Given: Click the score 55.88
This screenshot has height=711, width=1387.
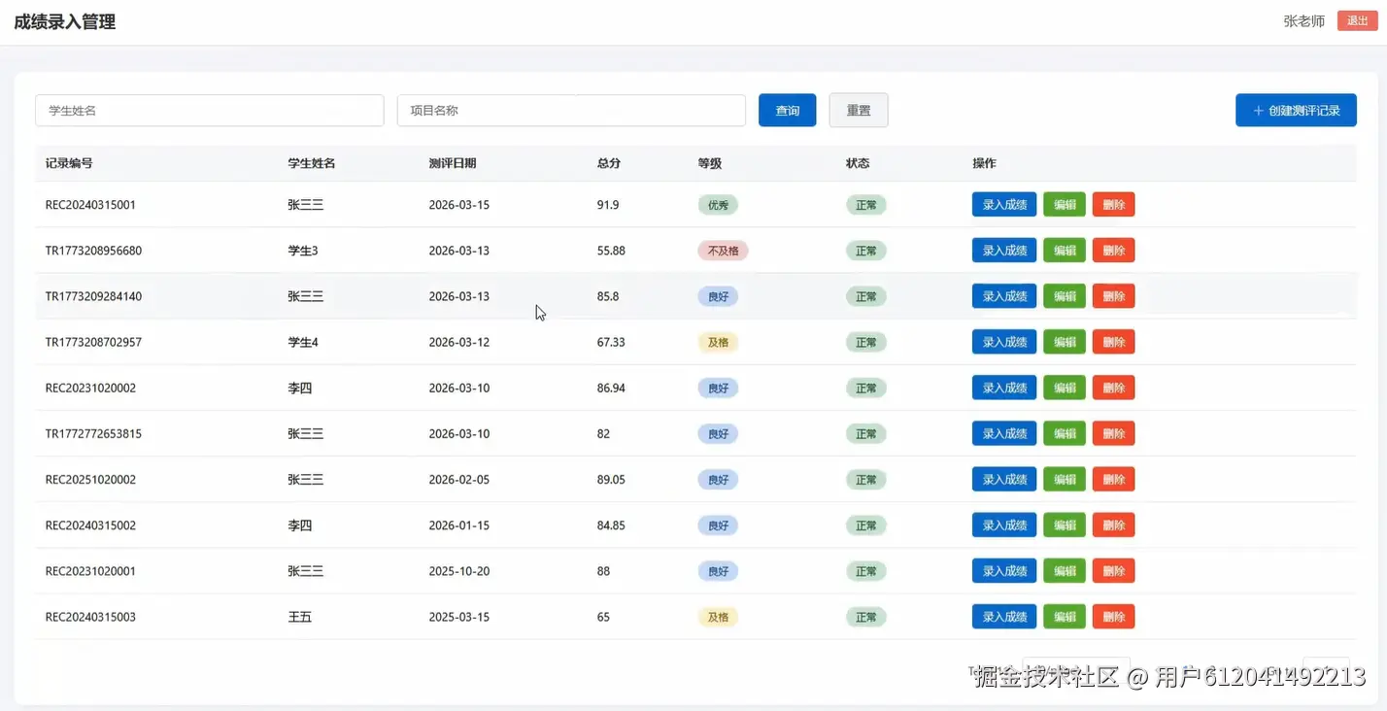Looking at the screenshot, I should coord(611,251).
